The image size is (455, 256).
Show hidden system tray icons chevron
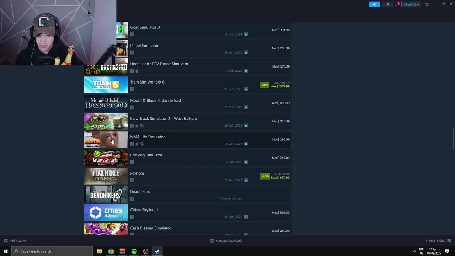click(x=414, y=251)
